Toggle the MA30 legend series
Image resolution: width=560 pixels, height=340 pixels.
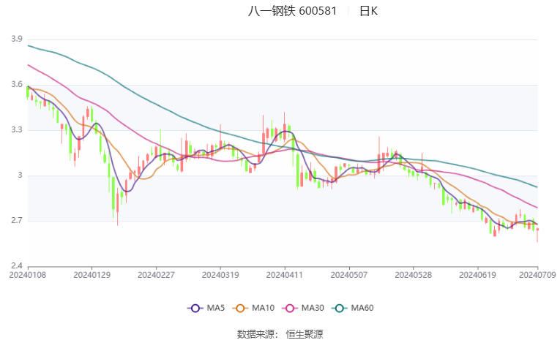click(x=303, y=308)
